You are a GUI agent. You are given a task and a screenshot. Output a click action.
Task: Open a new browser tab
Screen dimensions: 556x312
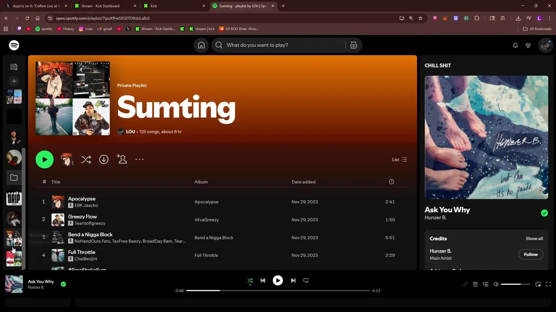tap(283, 6)
